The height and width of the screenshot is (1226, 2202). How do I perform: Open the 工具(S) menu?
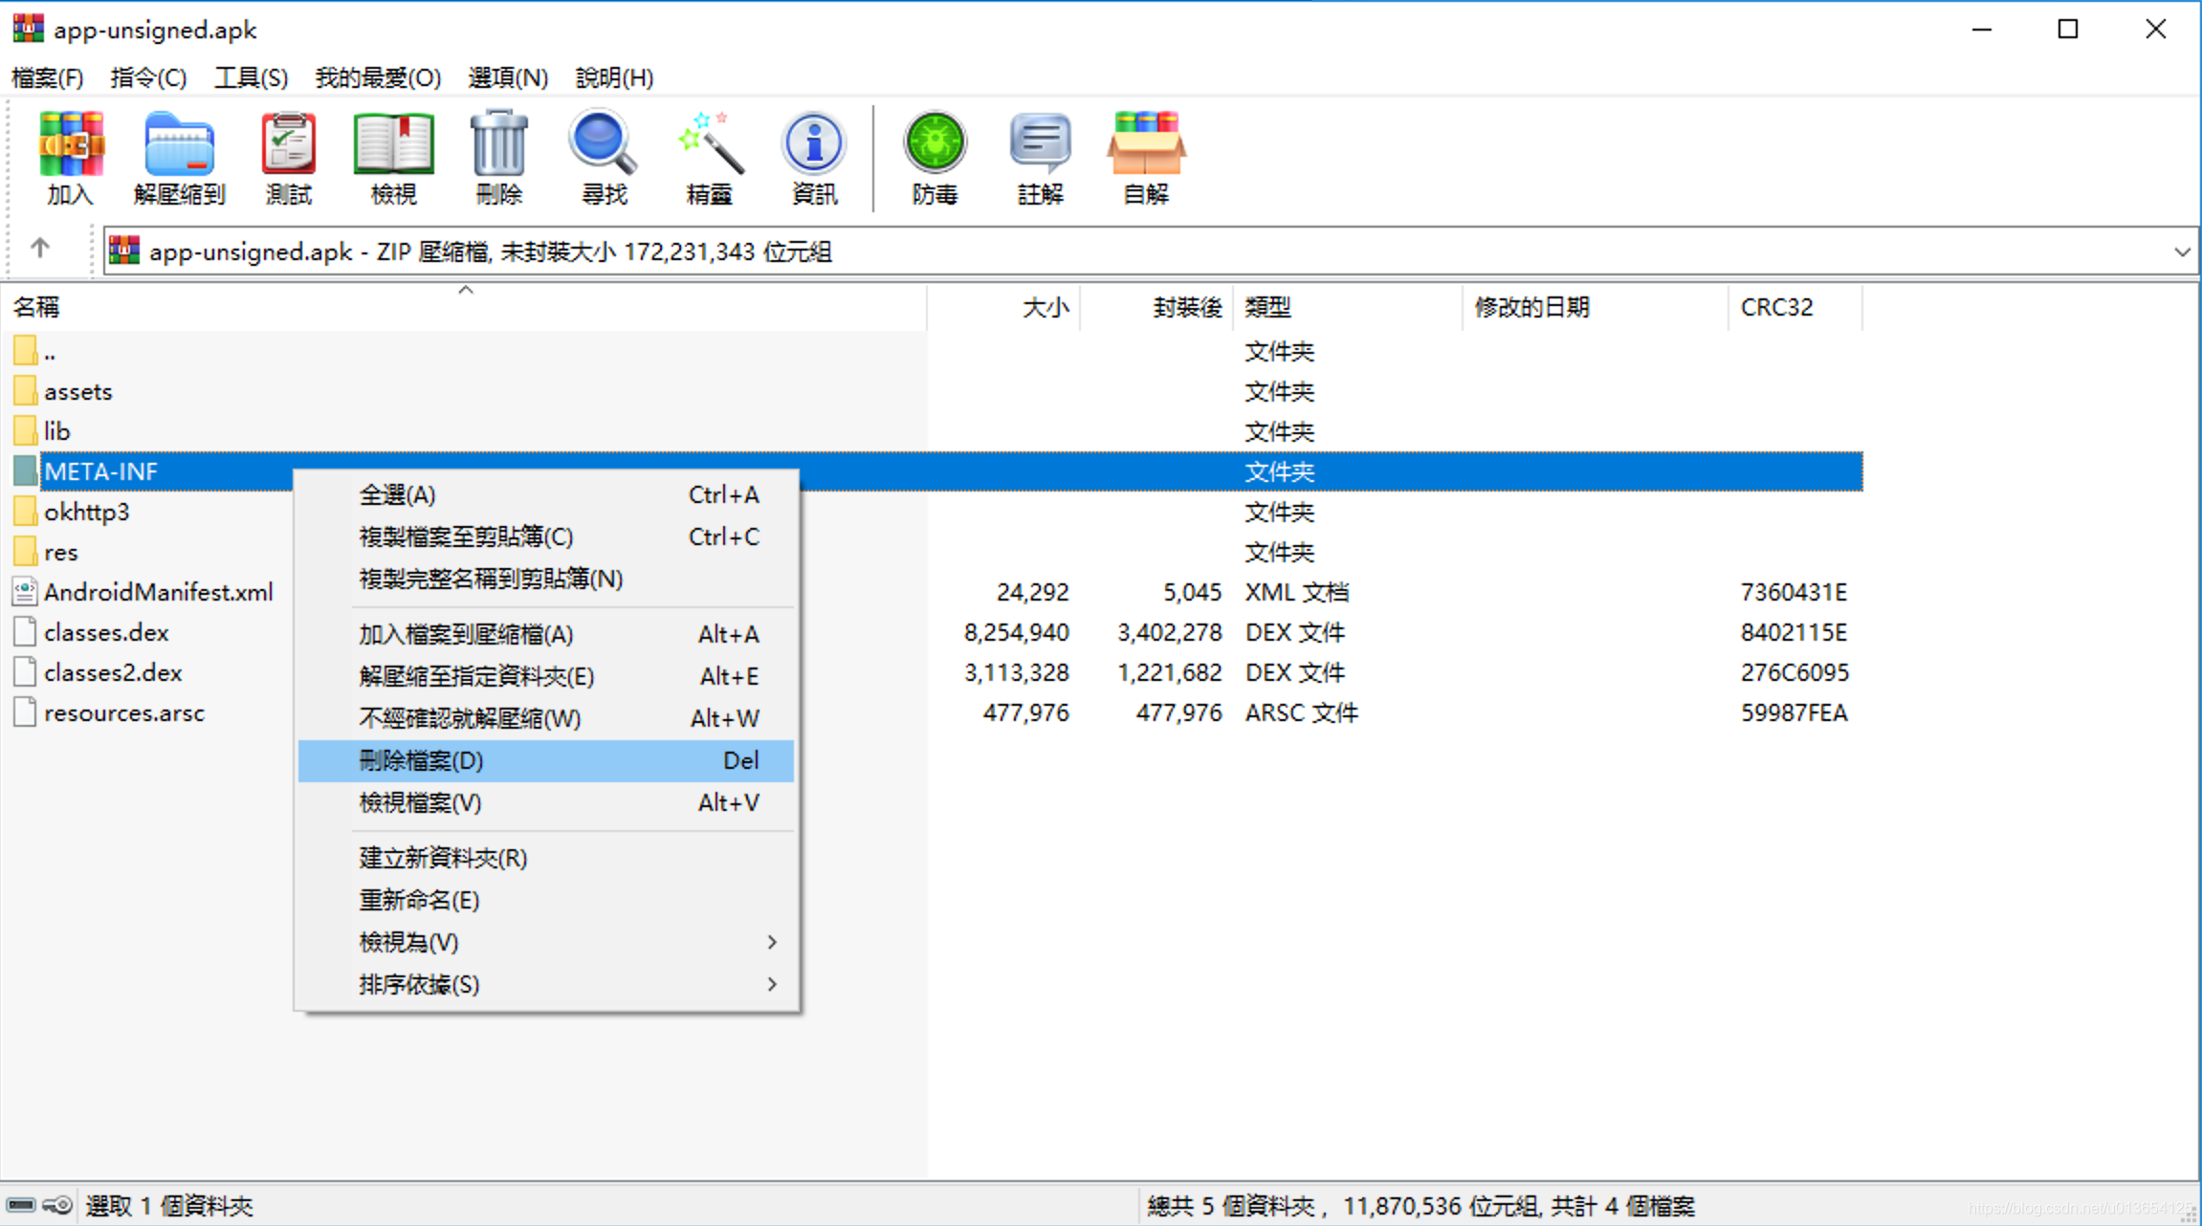(250, 77)
